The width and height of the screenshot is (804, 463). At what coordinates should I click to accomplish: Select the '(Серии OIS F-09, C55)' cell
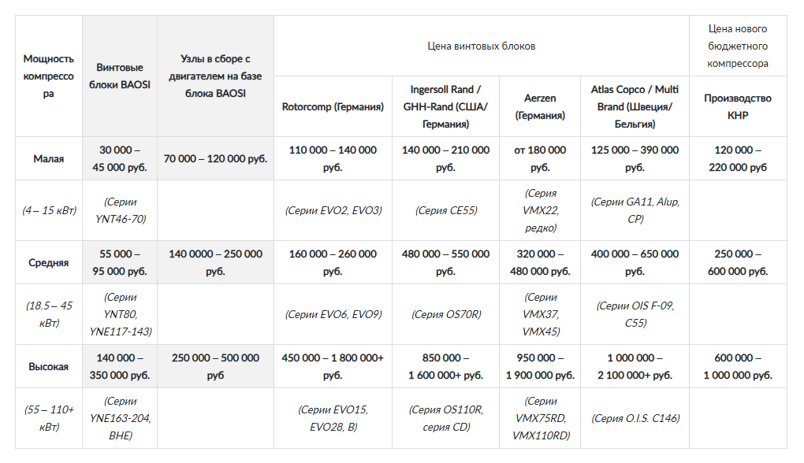(x=635, y=314)
